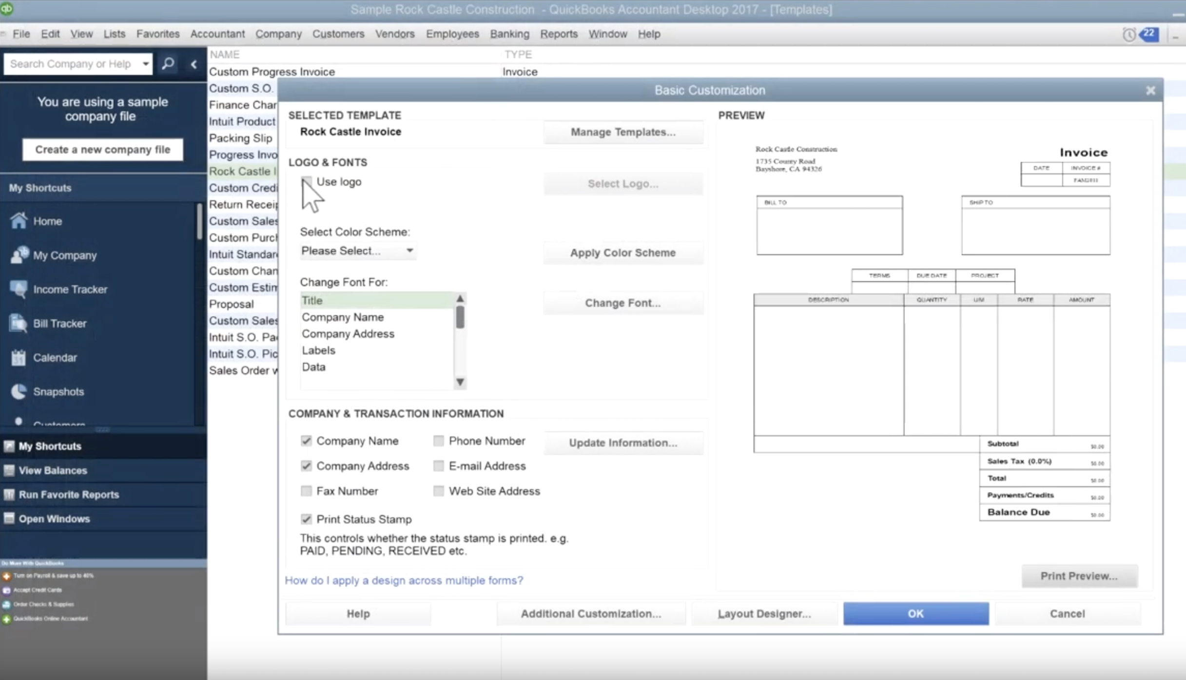The height and width of the screenshot is (680, 1186).
Task: Click the Change Font button
Action: [622, 302]
